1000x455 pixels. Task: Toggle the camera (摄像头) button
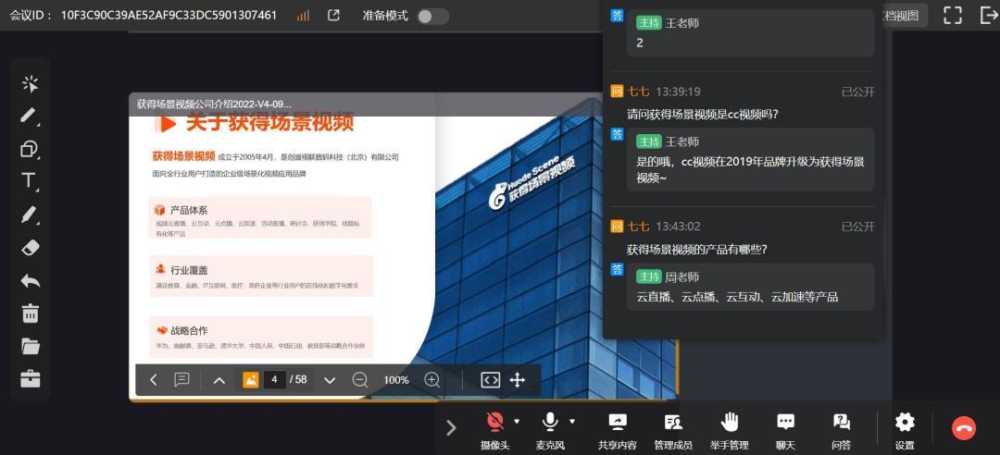tap(494, 429)
